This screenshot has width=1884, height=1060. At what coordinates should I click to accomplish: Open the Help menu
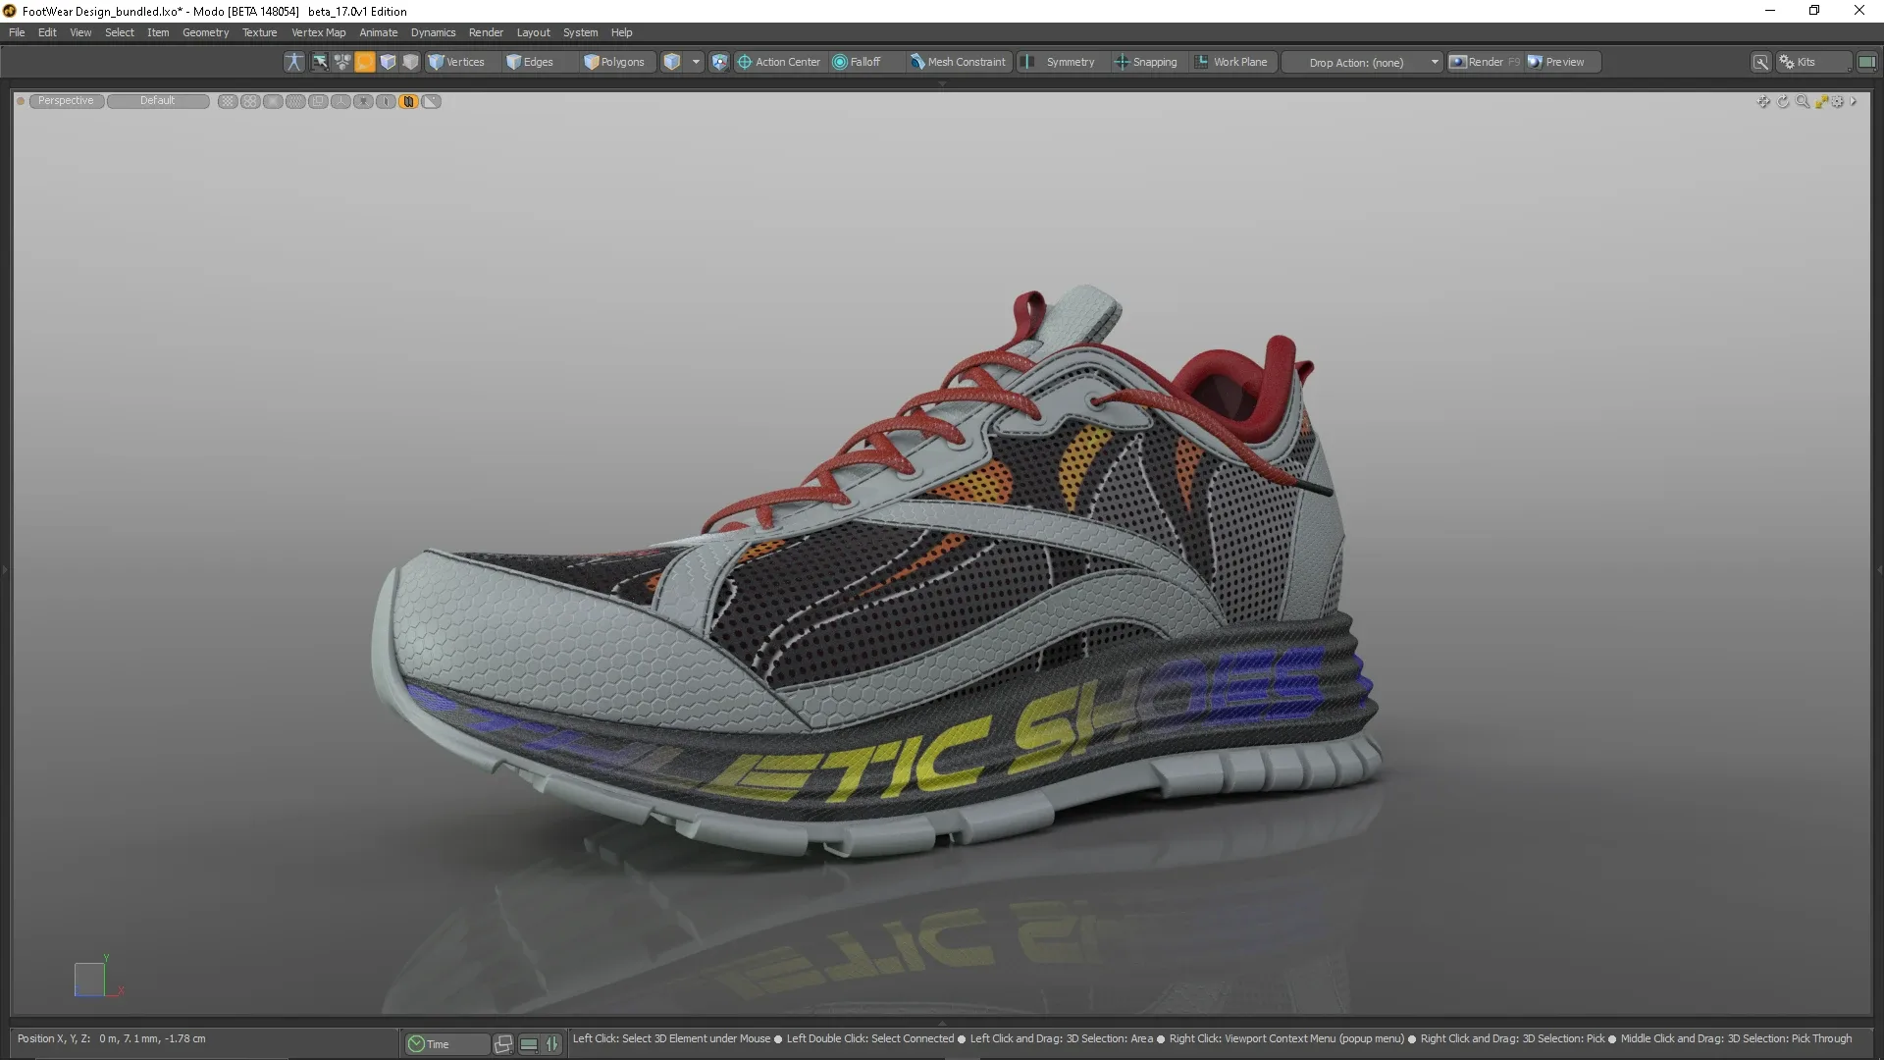click(621, 32)
